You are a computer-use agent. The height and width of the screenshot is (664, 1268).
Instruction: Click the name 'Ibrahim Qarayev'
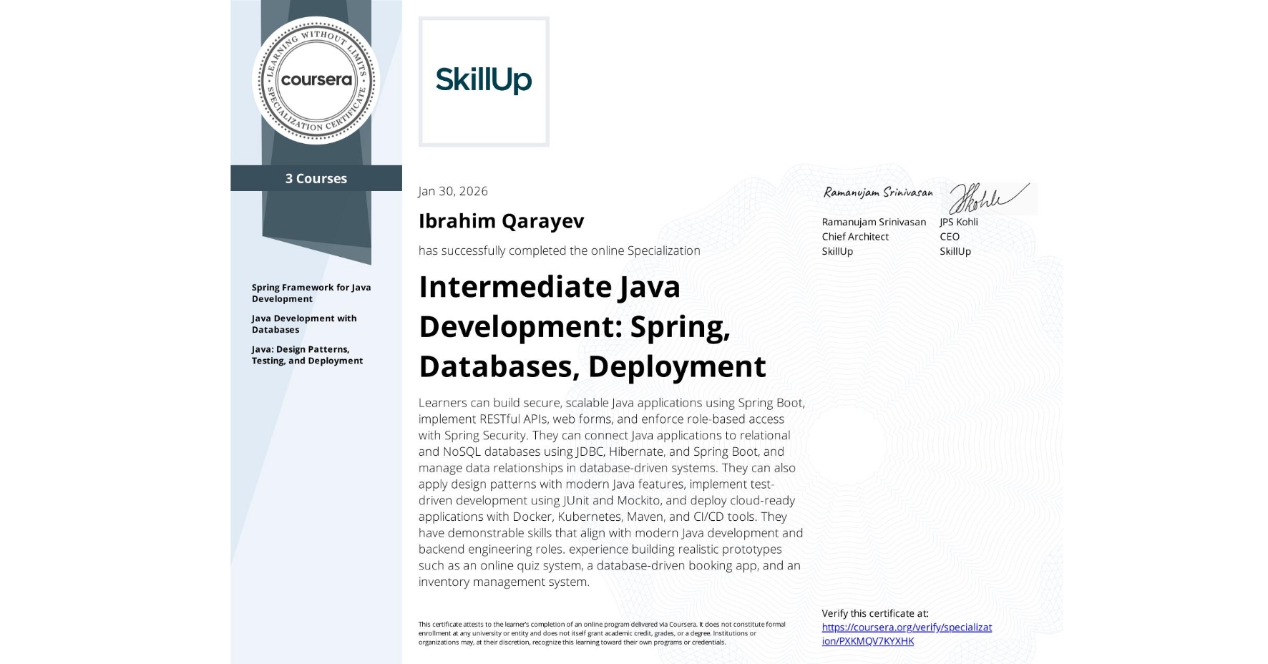click(502, 221)
